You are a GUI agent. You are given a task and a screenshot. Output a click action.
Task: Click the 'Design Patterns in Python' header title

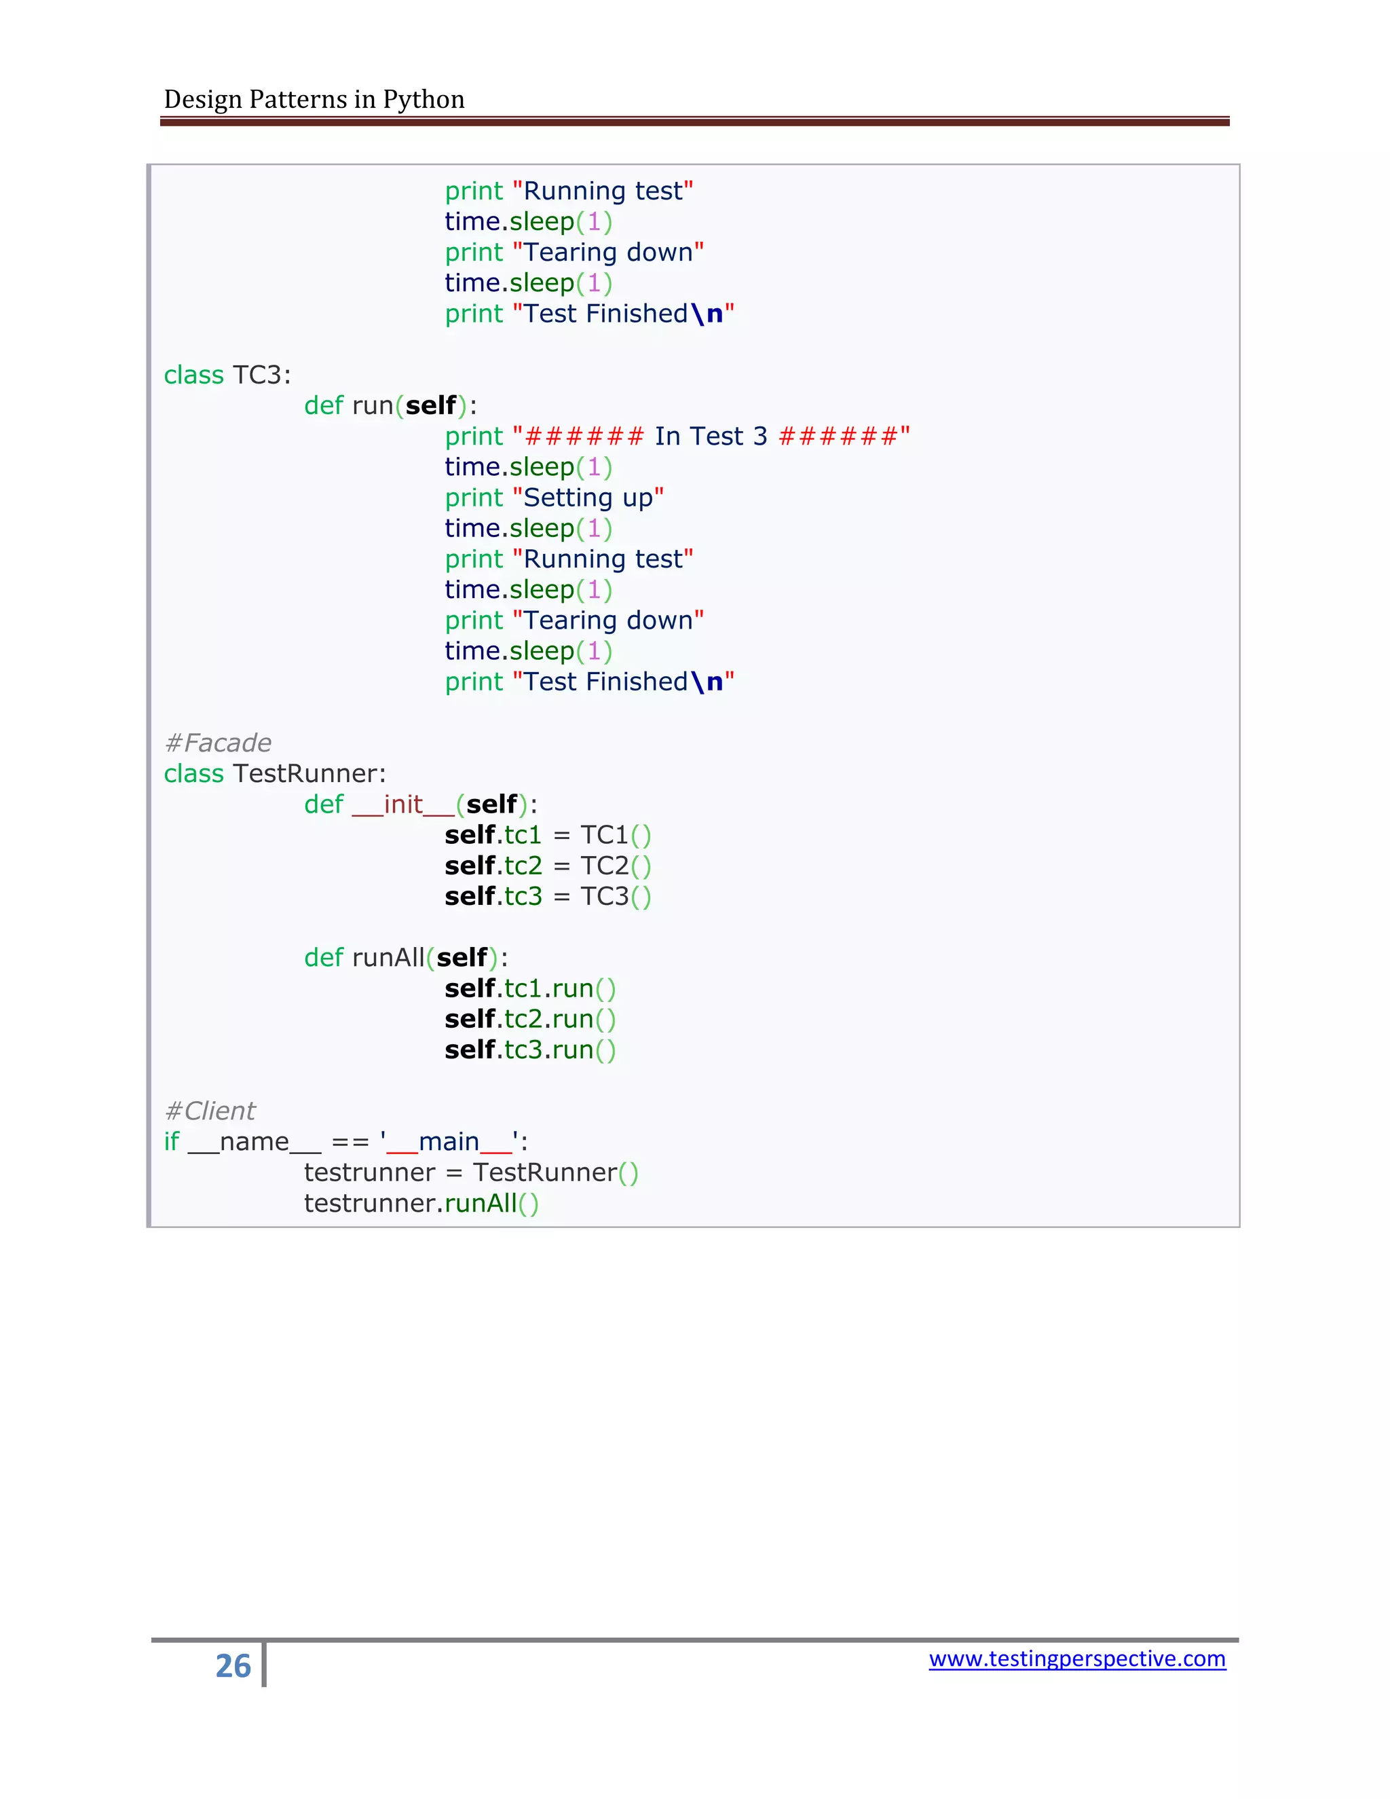pos(314,100)
